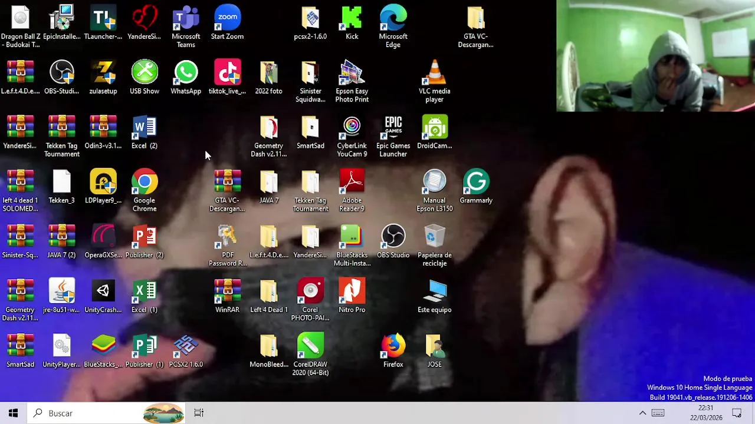755x424 pixels.
Task: Open the touch keyboard tray icon
Action: [x=658, y=413]
